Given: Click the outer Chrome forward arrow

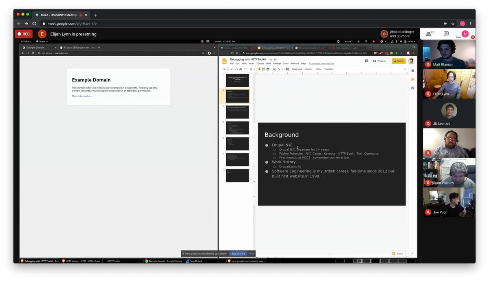Looking at the screenshot, I should coord(26,24).
